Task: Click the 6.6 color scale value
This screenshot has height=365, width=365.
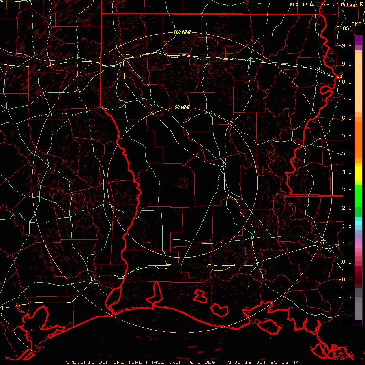Action: coord(347,118)
